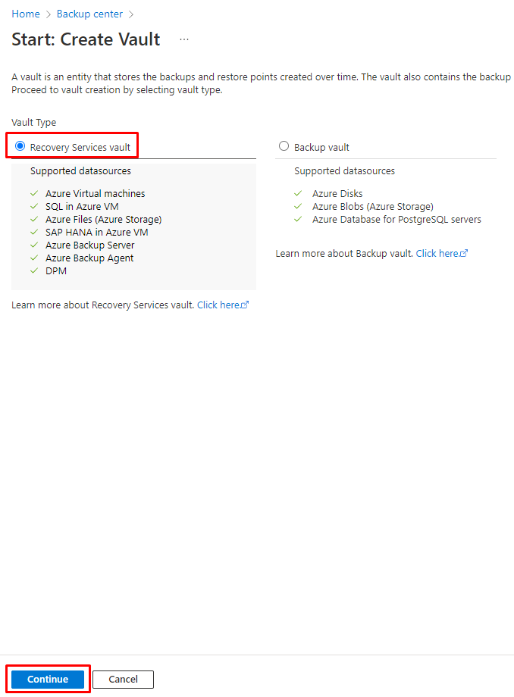Click the Azure Backup Server text
514x697 pixels.
click(x=89, y=245)
